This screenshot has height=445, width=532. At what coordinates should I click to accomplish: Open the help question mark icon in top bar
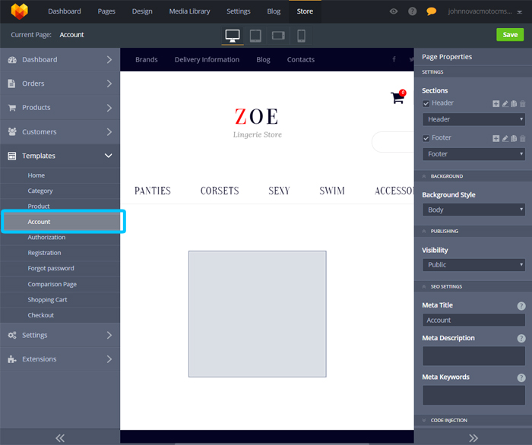click(412, 11)
